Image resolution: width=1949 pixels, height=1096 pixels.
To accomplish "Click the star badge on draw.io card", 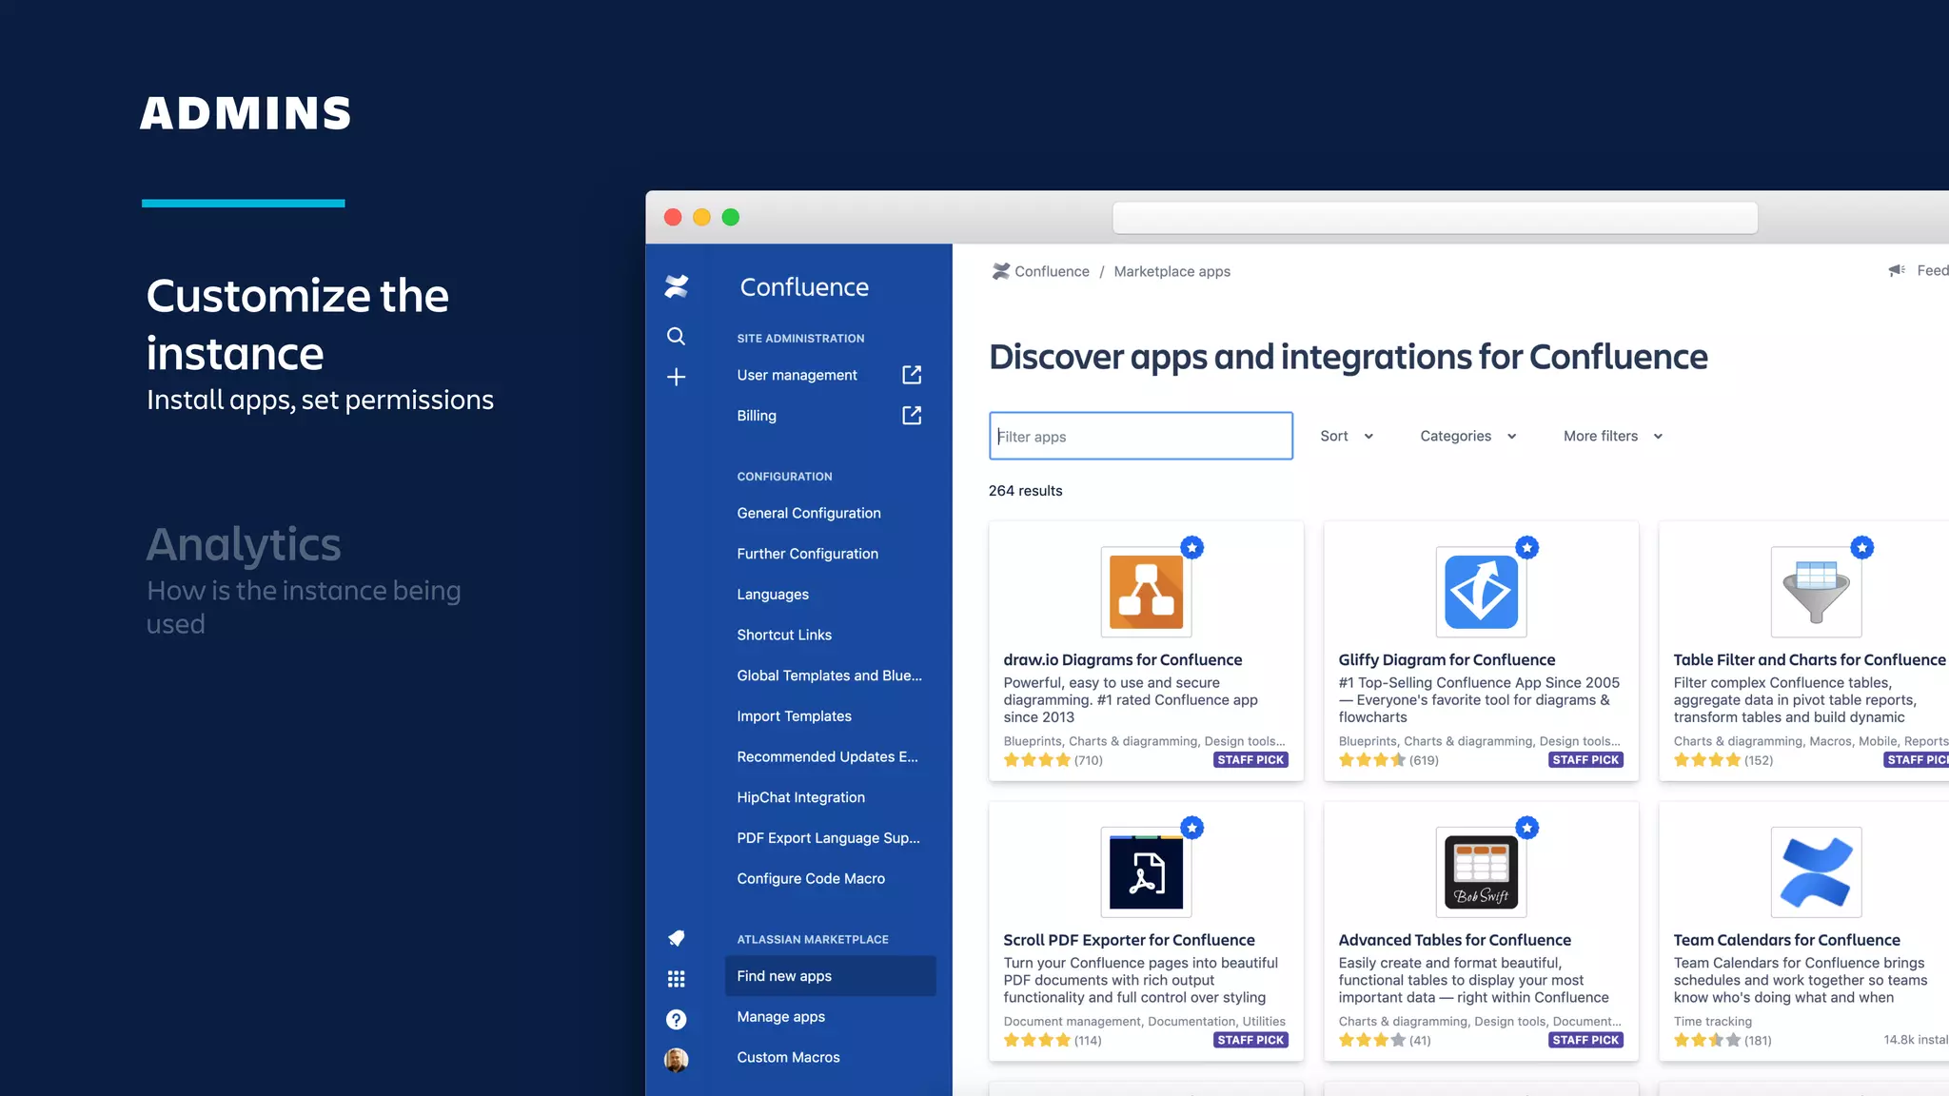I will click(1191, 547).
